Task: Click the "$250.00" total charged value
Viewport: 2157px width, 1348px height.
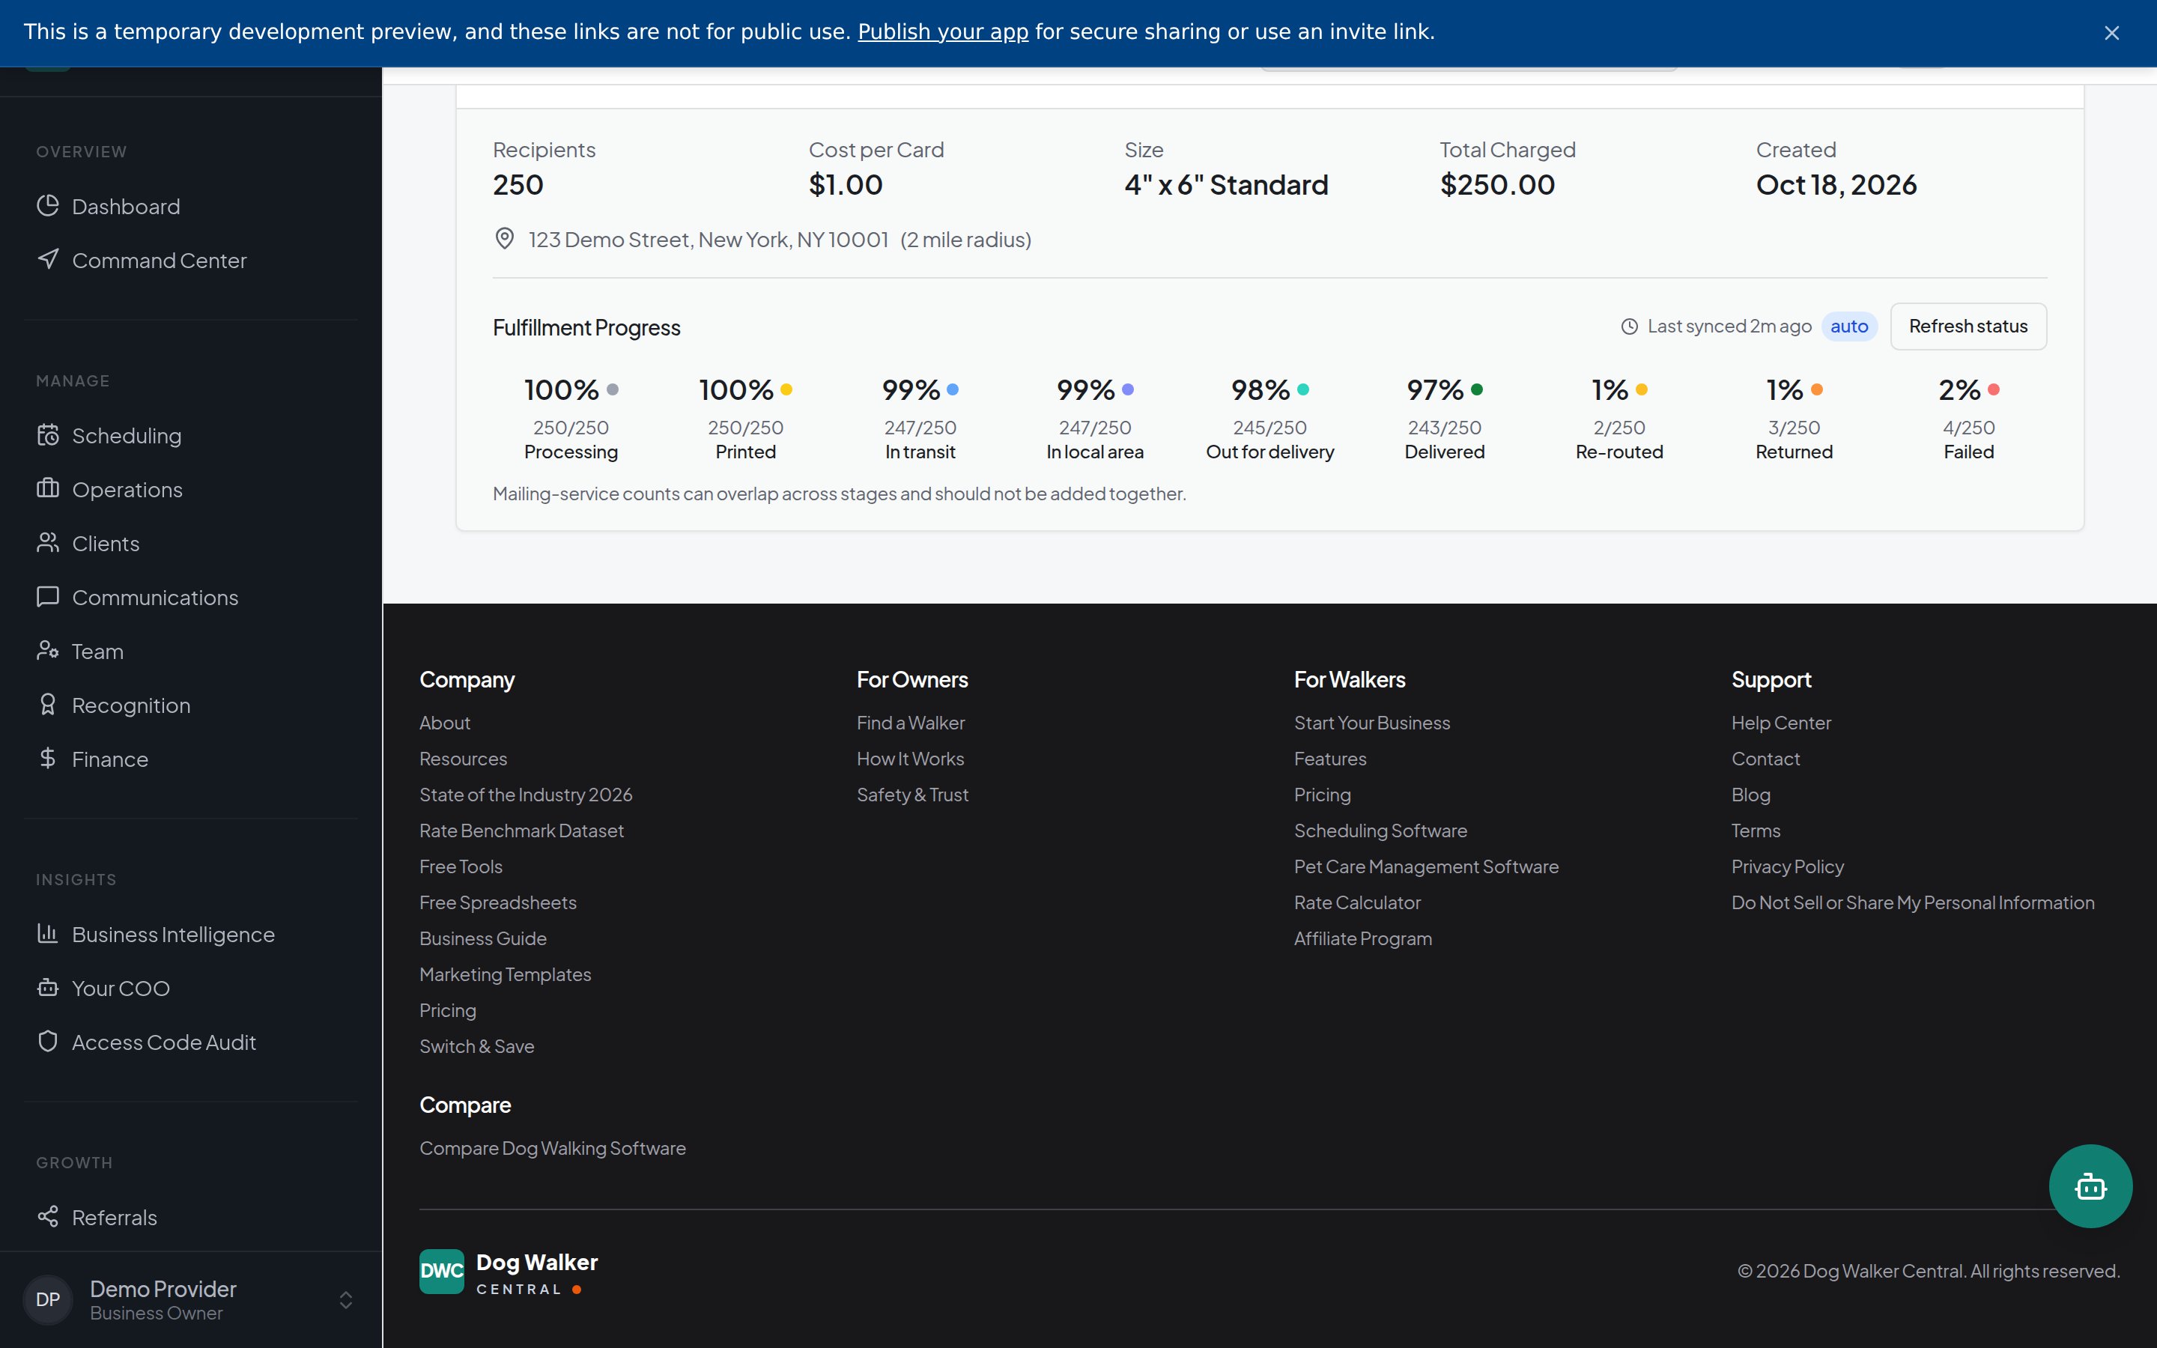Action: [x=1497, y=184]
